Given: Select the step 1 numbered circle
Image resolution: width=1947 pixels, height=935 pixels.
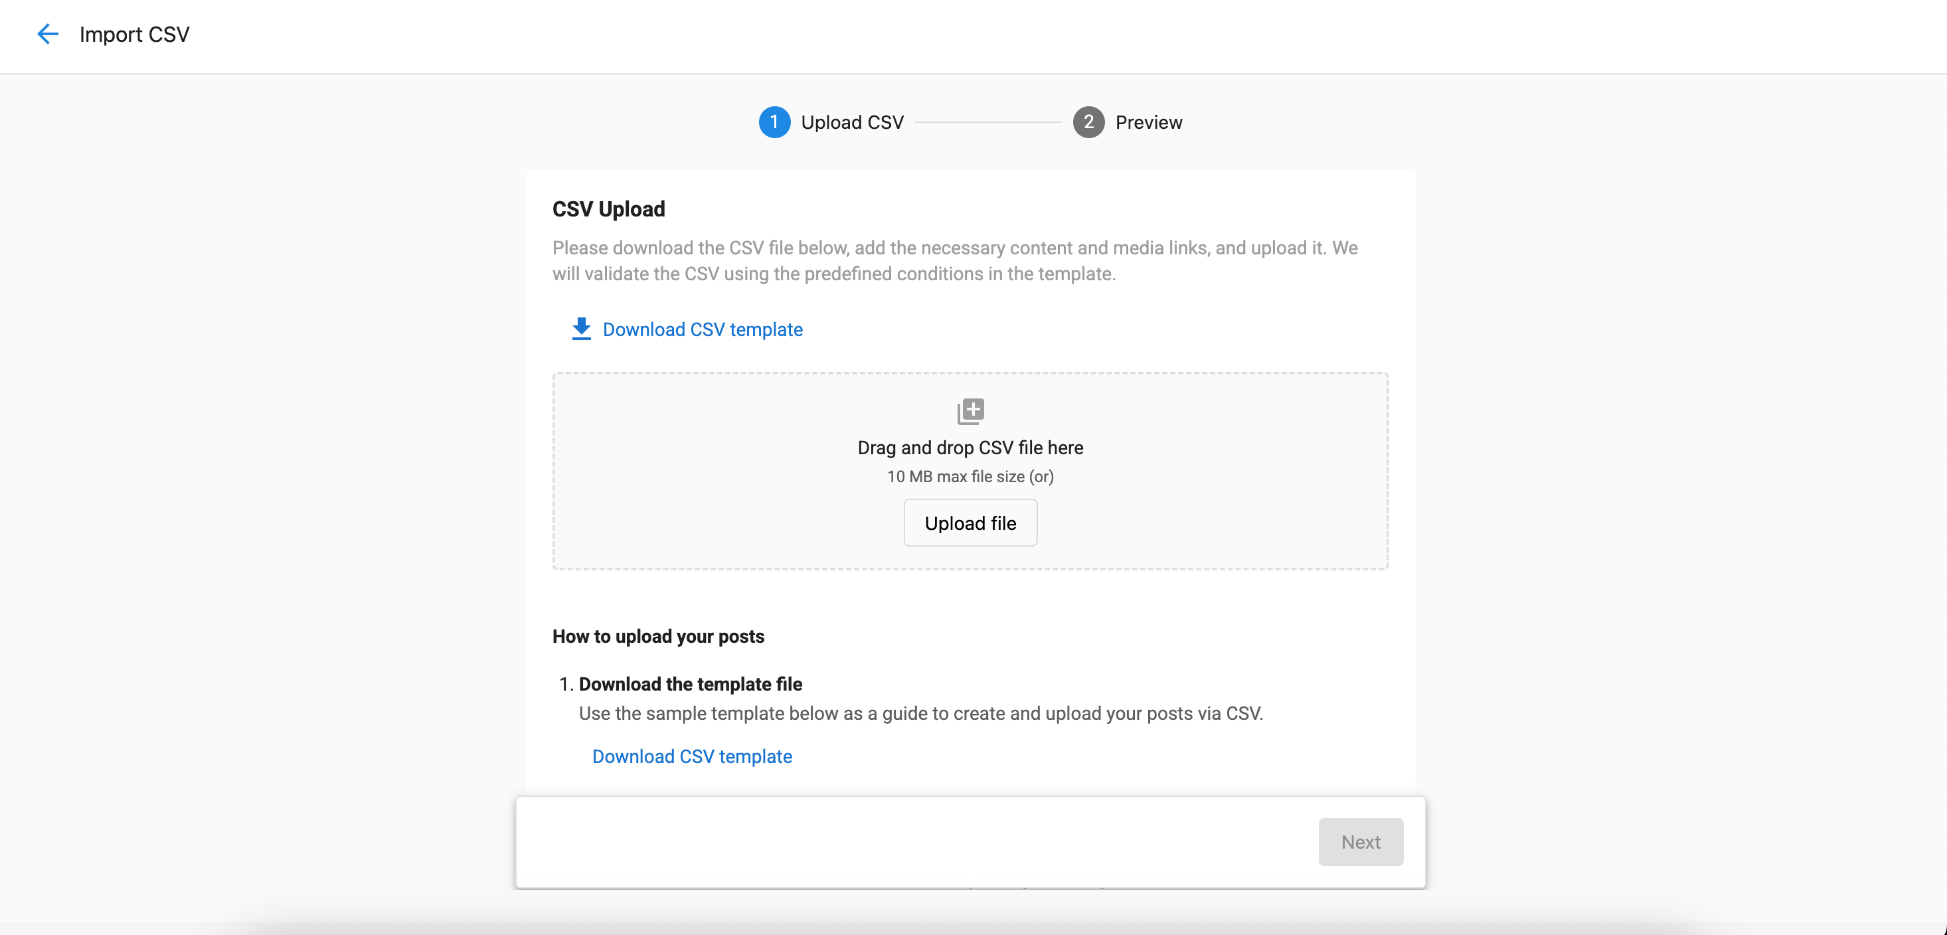Looking at the screenshot, I should tap(774, 122).
